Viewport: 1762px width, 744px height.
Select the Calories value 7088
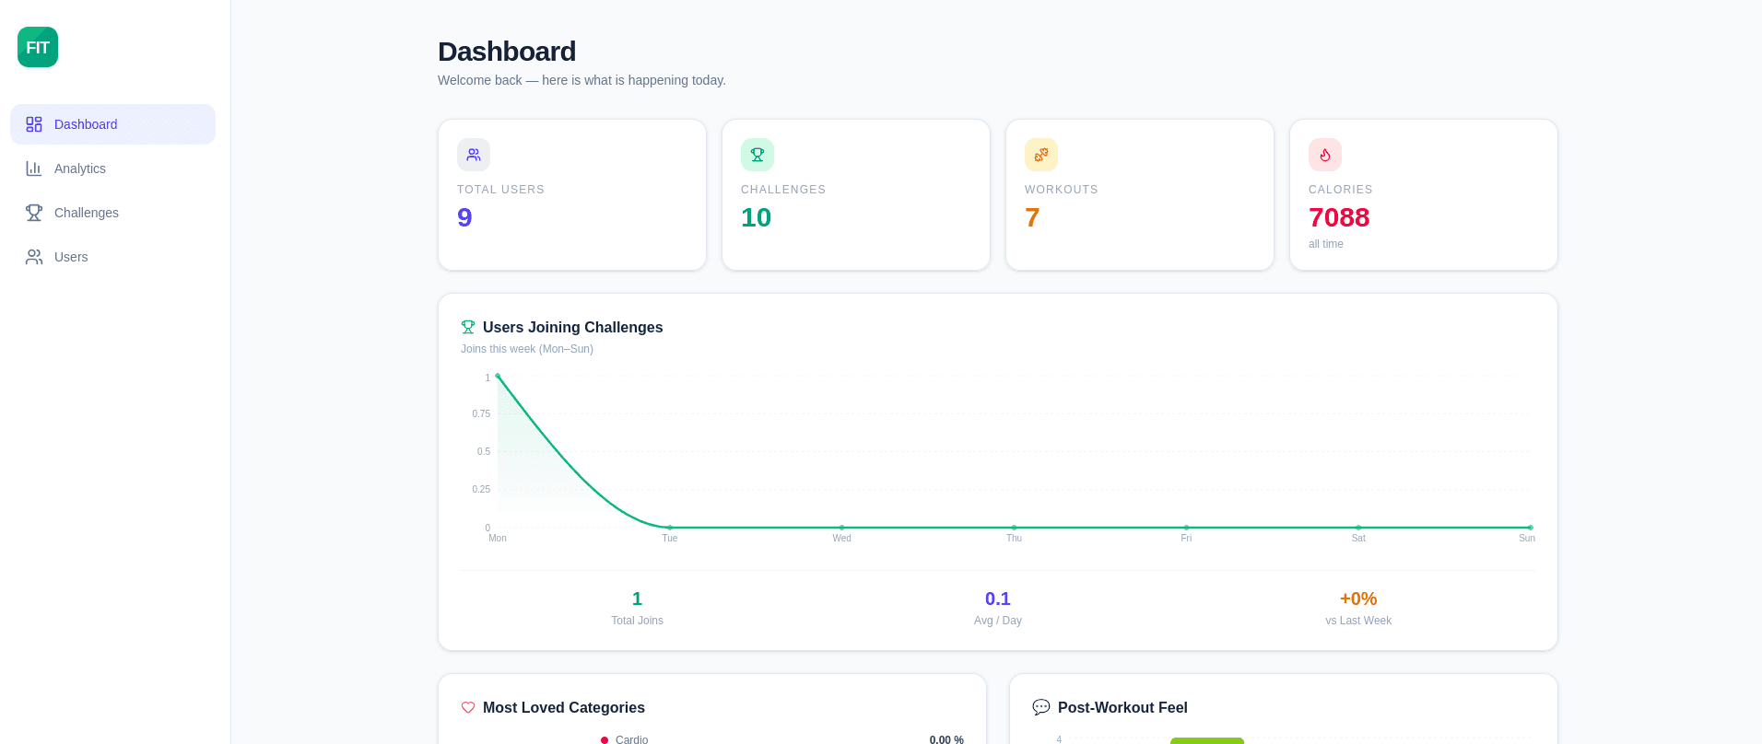pyautogui.click(x=1339, y=217)
